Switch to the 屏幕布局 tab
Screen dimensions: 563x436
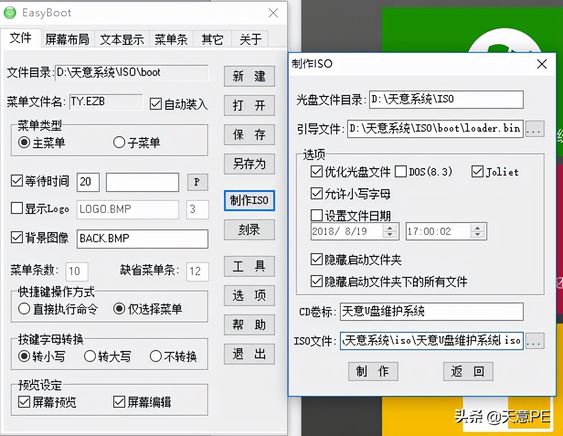pyautogui.click(x=67, y=39)
